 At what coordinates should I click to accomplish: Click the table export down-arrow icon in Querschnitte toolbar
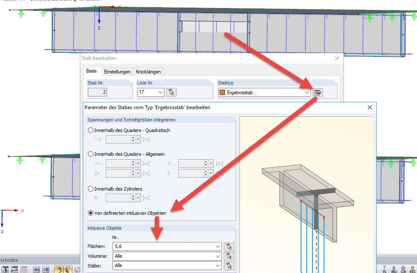5,269
